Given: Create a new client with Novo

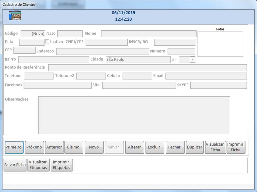Looking at the screenshot, I should (x=94, y=147).
